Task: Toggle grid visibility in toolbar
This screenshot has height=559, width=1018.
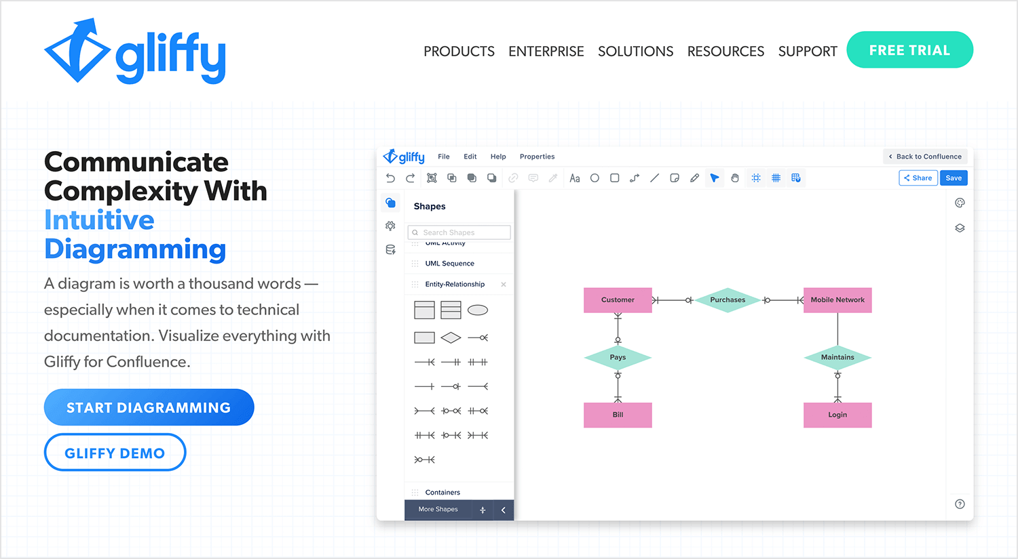Action: point(776,178)
